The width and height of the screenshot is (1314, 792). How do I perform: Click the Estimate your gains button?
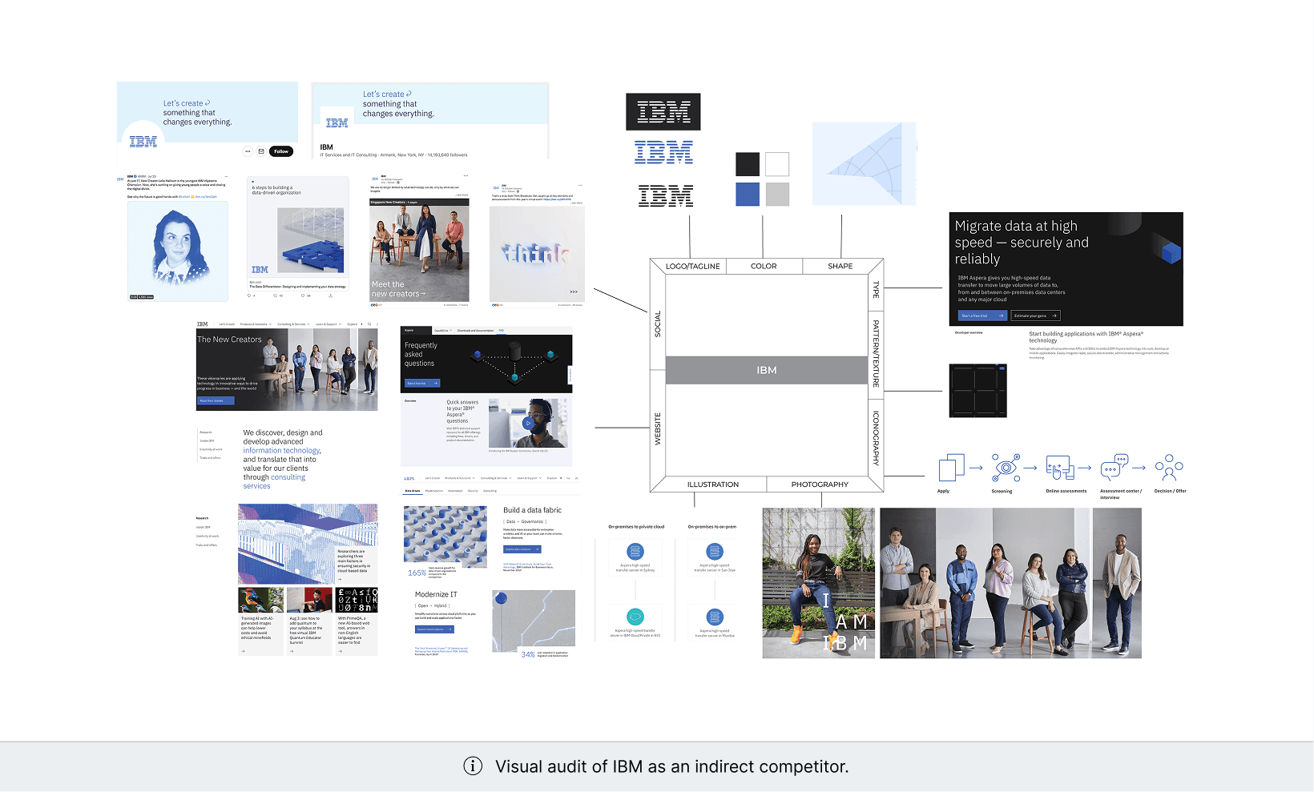click(1035, 316)
